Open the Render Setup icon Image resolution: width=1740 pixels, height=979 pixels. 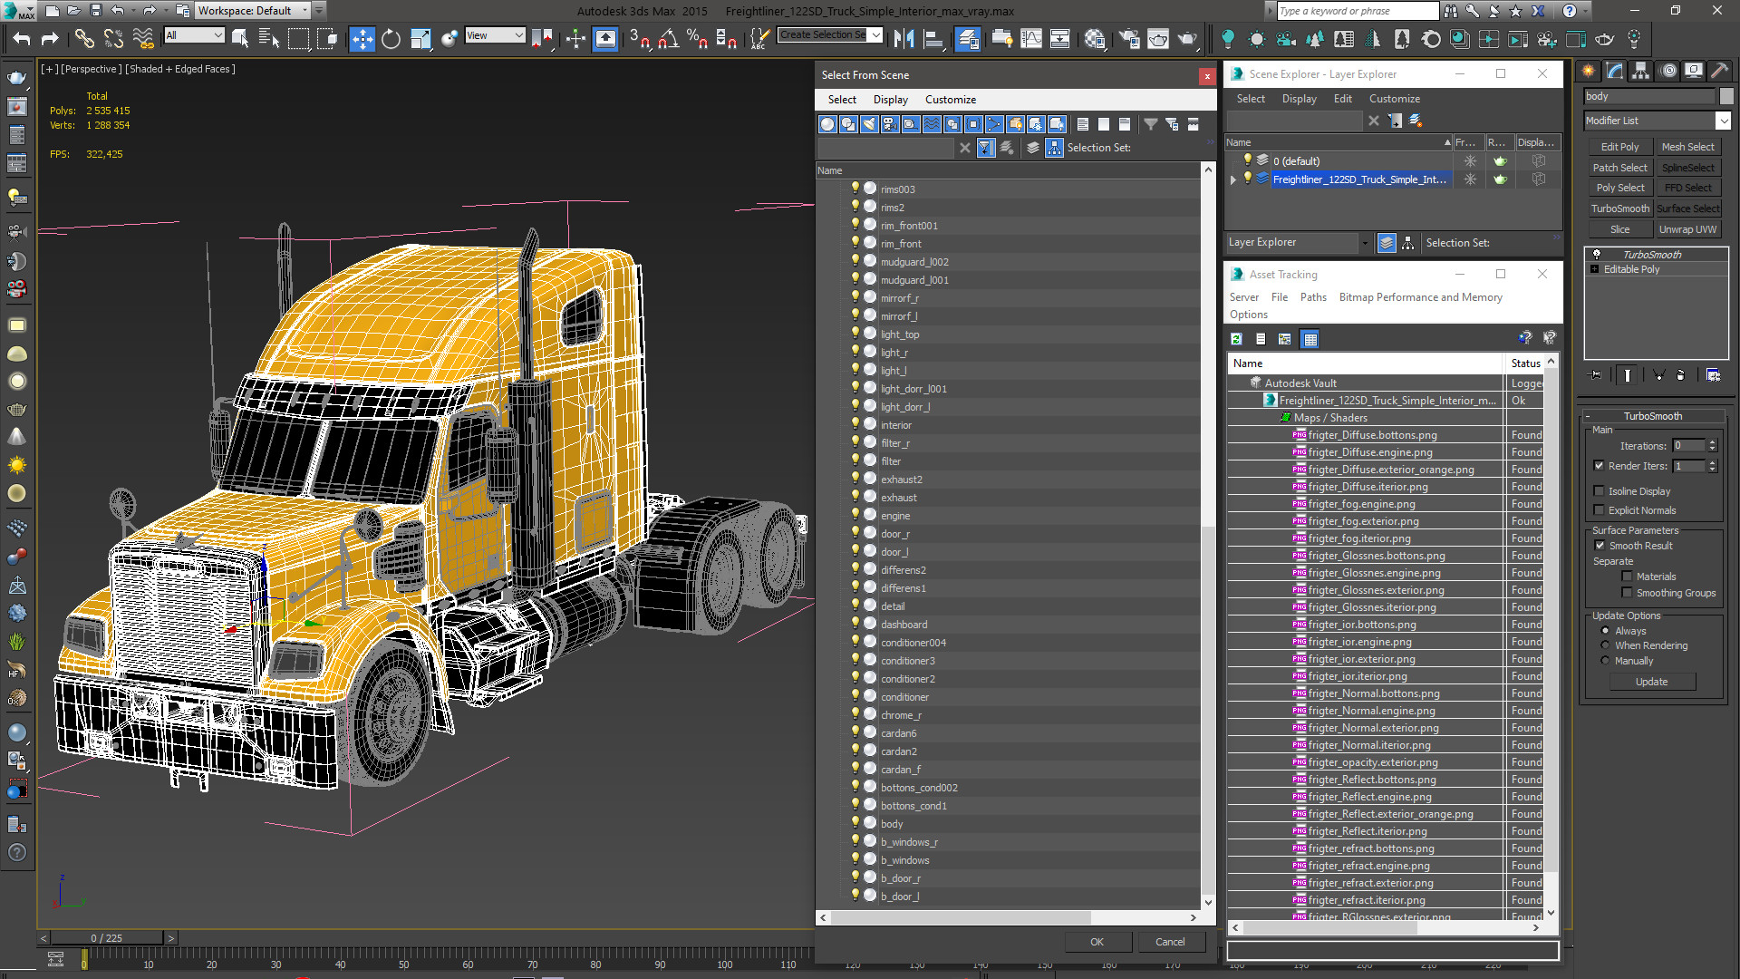(1129, 38)
